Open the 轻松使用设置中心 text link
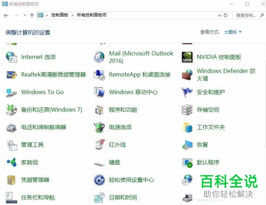 131,180
